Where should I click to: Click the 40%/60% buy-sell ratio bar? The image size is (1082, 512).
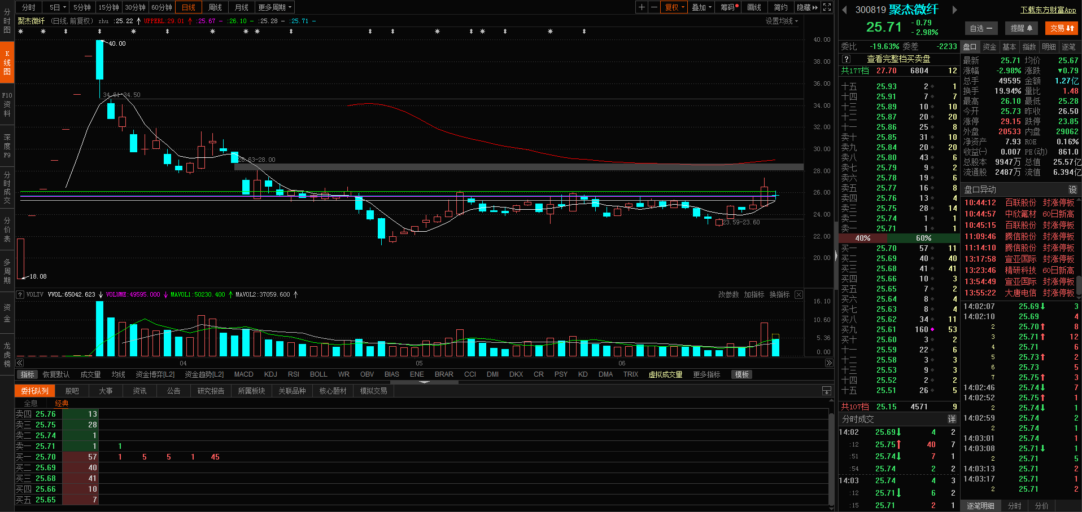899,238
